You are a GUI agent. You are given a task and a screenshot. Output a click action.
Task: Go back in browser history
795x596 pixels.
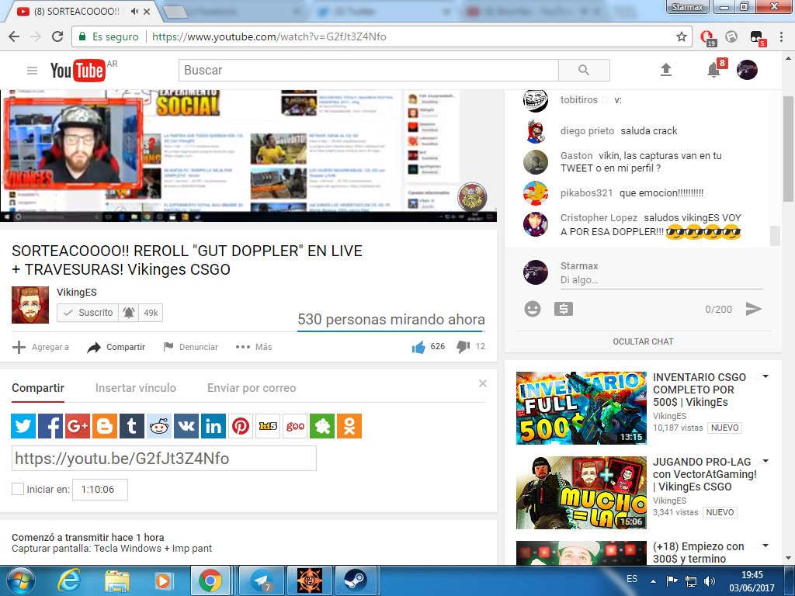[x=14, y=36]
